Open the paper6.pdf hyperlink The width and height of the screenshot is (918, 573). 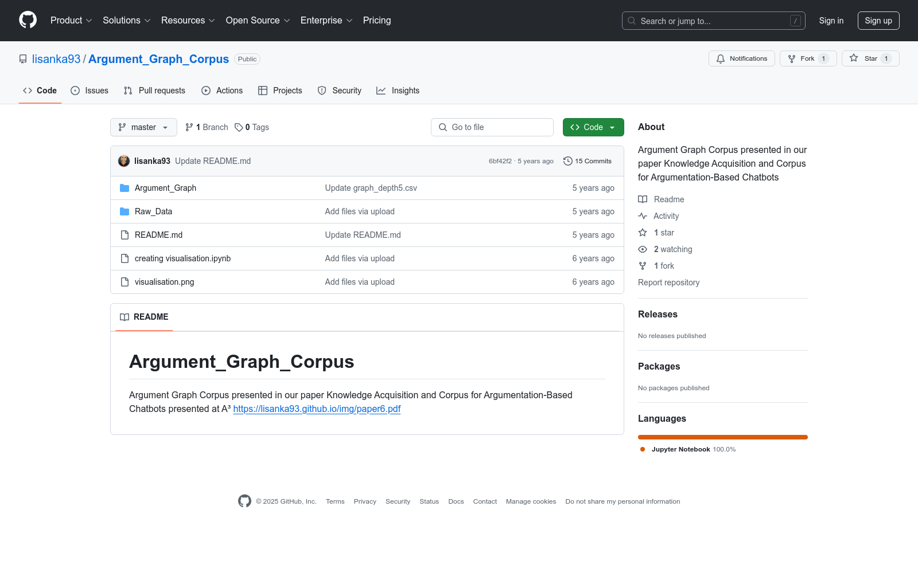[x=317, y=409]
